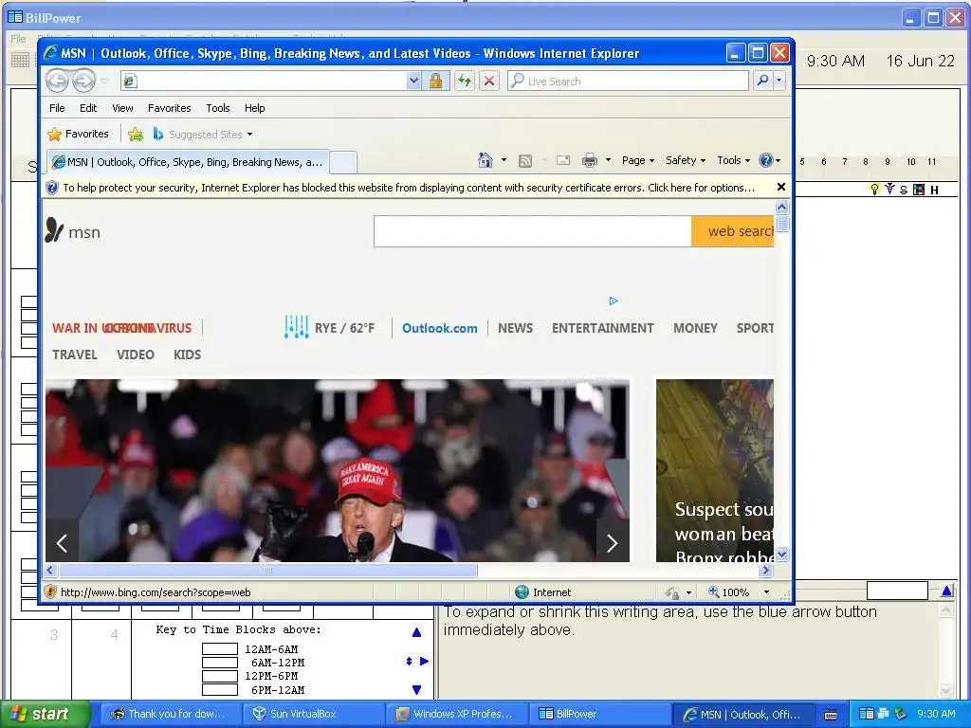Expand the Home button dropdown arrow
The width and height of the screenshot is (971, 728).
[x=504, y=160]
